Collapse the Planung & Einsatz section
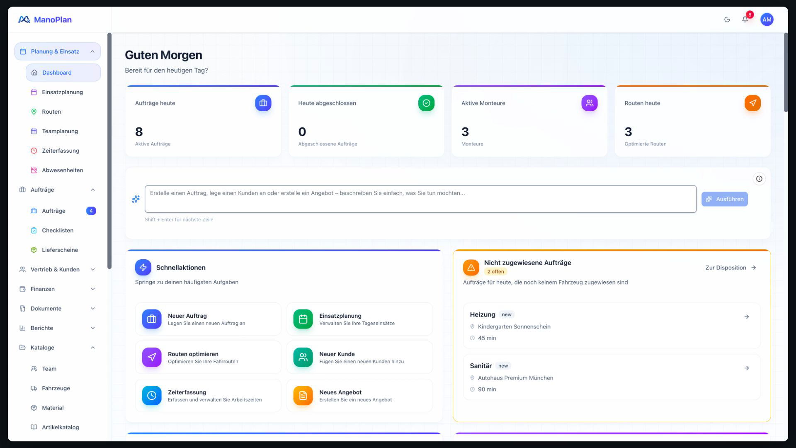This screenshot has width=796, height=448. pos(58,51)
